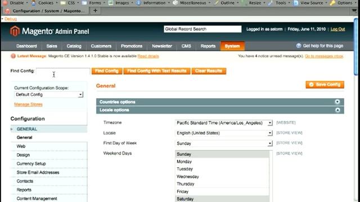Open the Disable toolbar menu
Image resolution: width=360 pixels, height=202 pixels.
point(15,3)
